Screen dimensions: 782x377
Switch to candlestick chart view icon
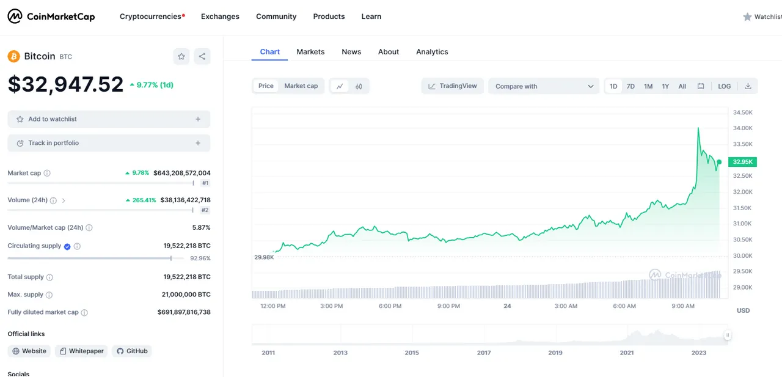click(x=359, y=86)
